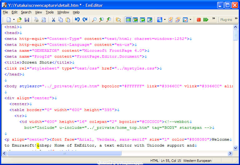Image resolution: width=240 pixels, height=165 pixels.
Task: Click the vertical scrollbar down arrow
Action: point(235,148)
